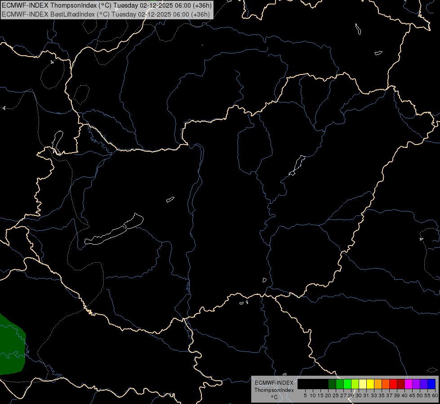Click the legend value label 60
Image resolution: width=440 pixels, height=404 pixels.
tap(435, 395)
